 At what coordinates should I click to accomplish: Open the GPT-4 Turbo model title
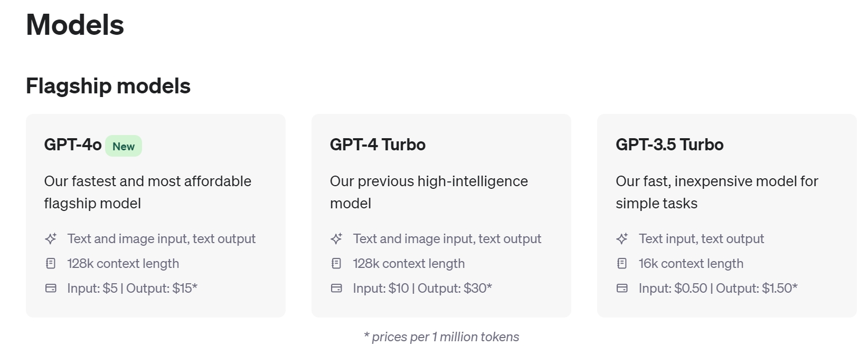tap(378, 145)
